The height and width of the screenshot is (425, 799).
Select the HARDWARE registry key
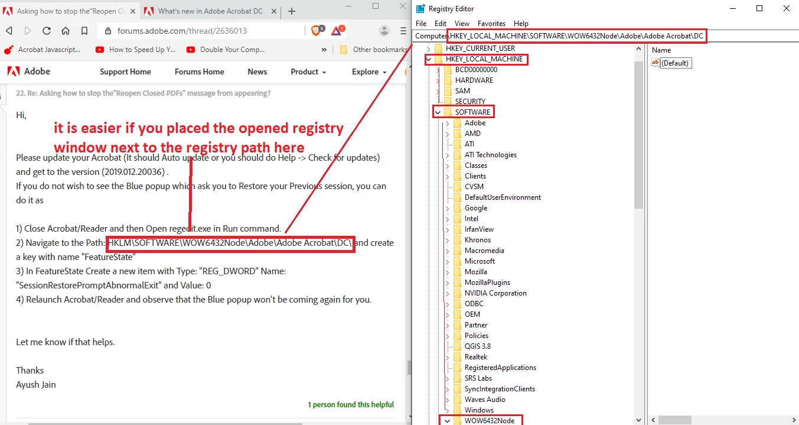[x=474, y=80]
